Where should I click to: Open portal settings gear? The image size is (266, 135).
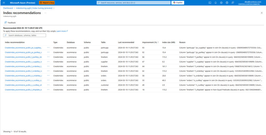click(221, 3)
